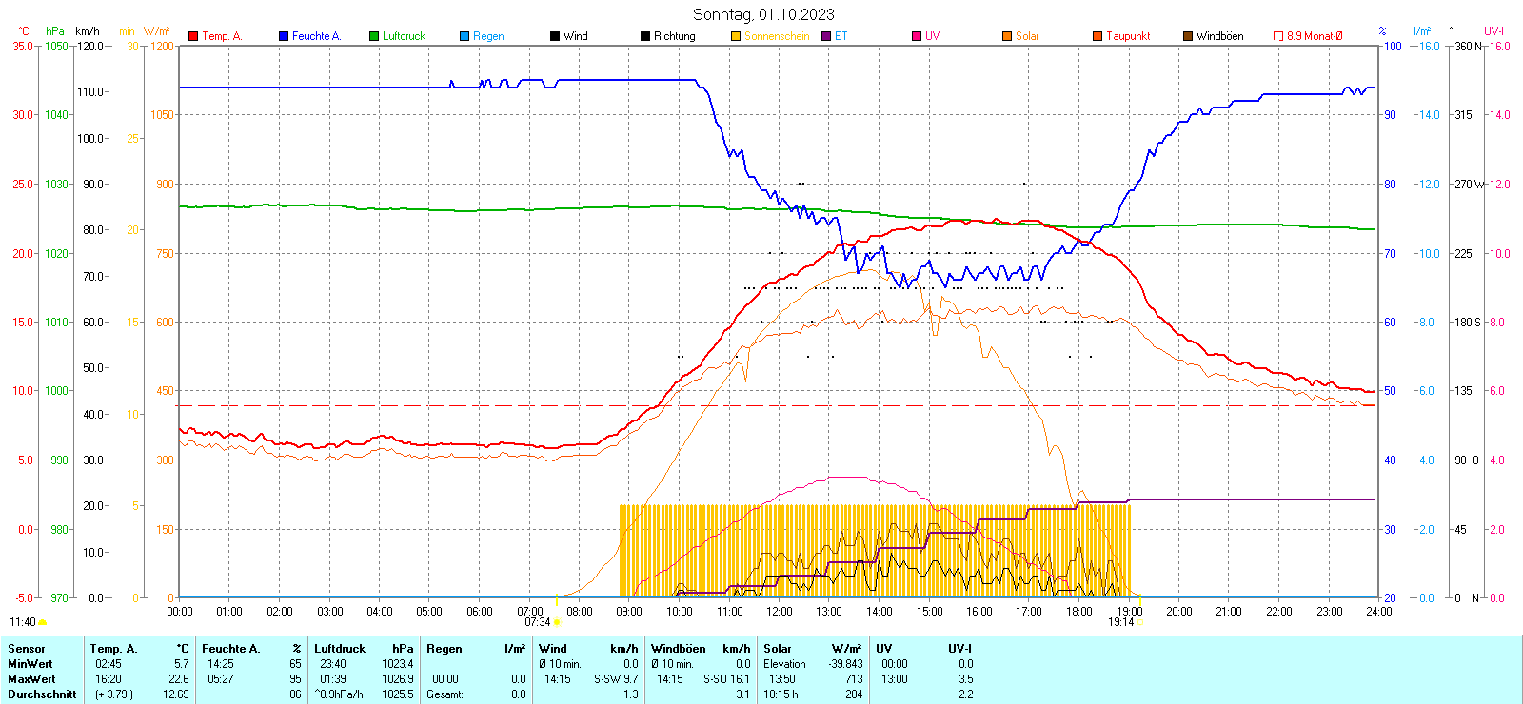1523x704 pixels.
Task: Click the solar elevation value -39.843
Action: click(x=845, y=664)
